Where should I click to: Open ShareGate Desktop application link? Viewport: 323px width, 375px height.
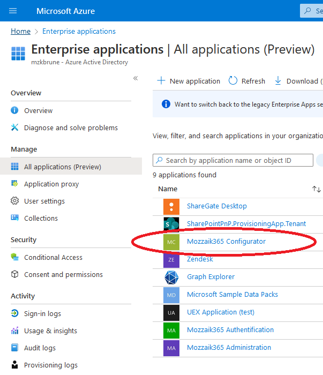[217, 206]
